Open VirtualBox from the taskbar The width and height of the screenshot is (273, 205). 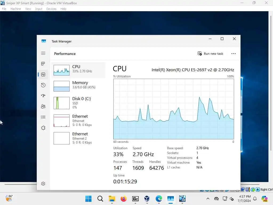(147, 199)
